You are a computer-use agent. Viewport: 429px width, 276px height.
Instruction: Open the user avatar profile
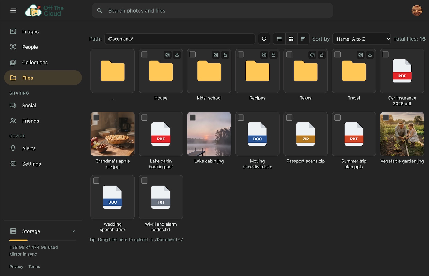pyautogui.click(x=417, y=10)
